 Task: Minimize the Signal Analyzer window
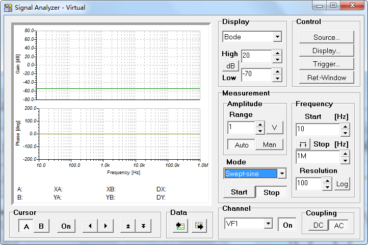320,6
